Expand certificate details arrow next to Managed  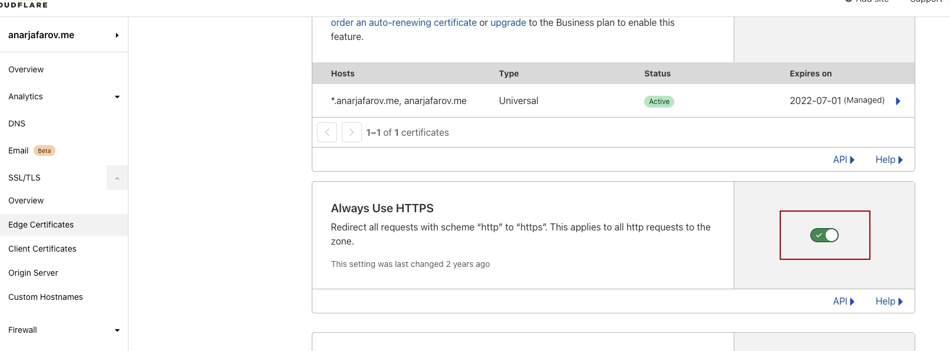(x=898, y=101)
